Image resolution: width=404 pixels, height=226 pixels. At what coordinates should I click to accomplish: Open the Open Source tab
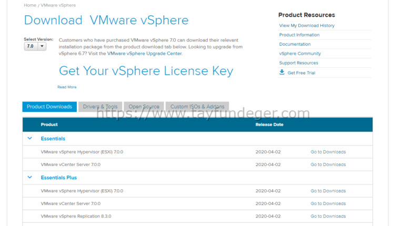[x=144, y=107]
